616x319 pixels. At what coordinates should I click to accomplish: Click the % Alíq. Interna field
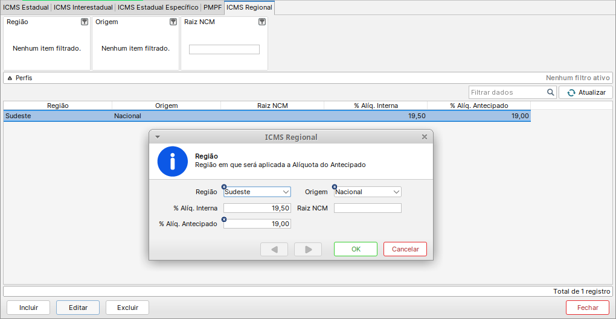pyautogui.click(x=257, y=208)
